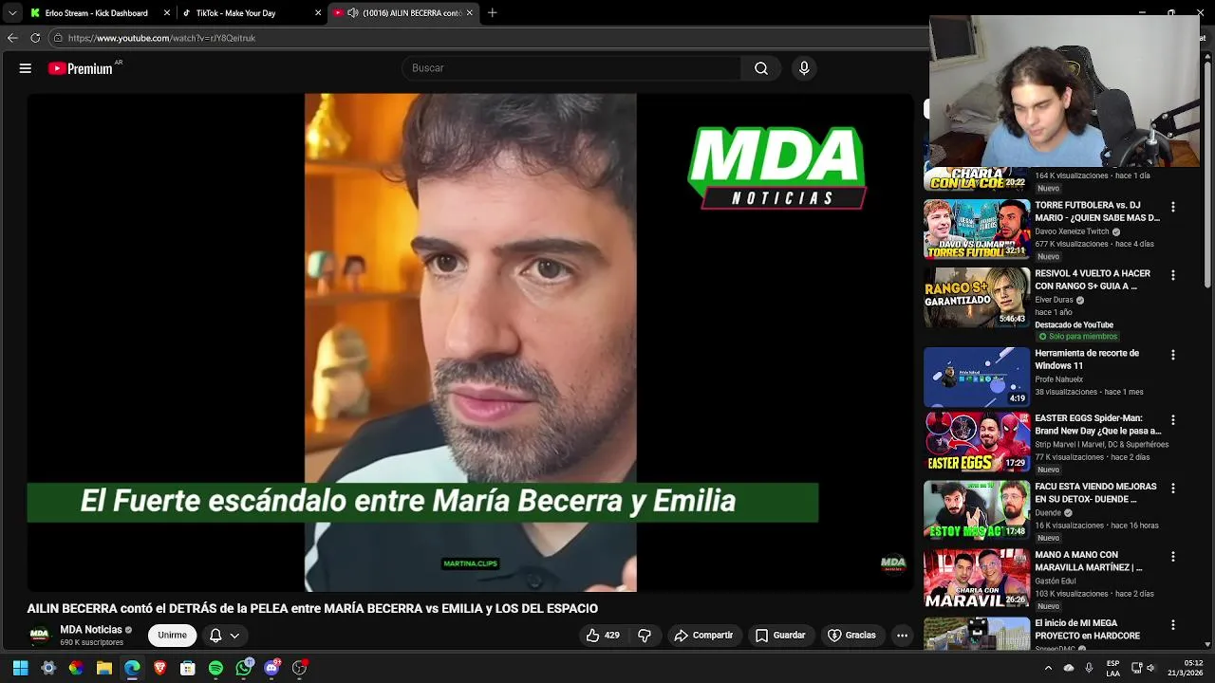Open Davoo Xeneize Twitch channel link
The height and width of the screenshot is (683, 1215).
(1072, 231)
